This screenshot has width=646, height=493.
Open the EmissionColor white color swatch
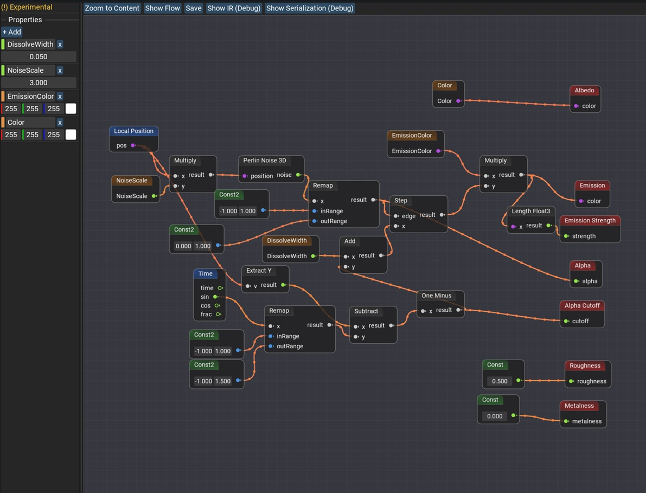click(x=71, y=108)
